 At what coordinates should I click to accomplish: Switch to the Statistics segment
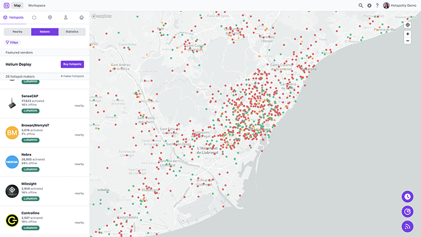coord(72,32)
